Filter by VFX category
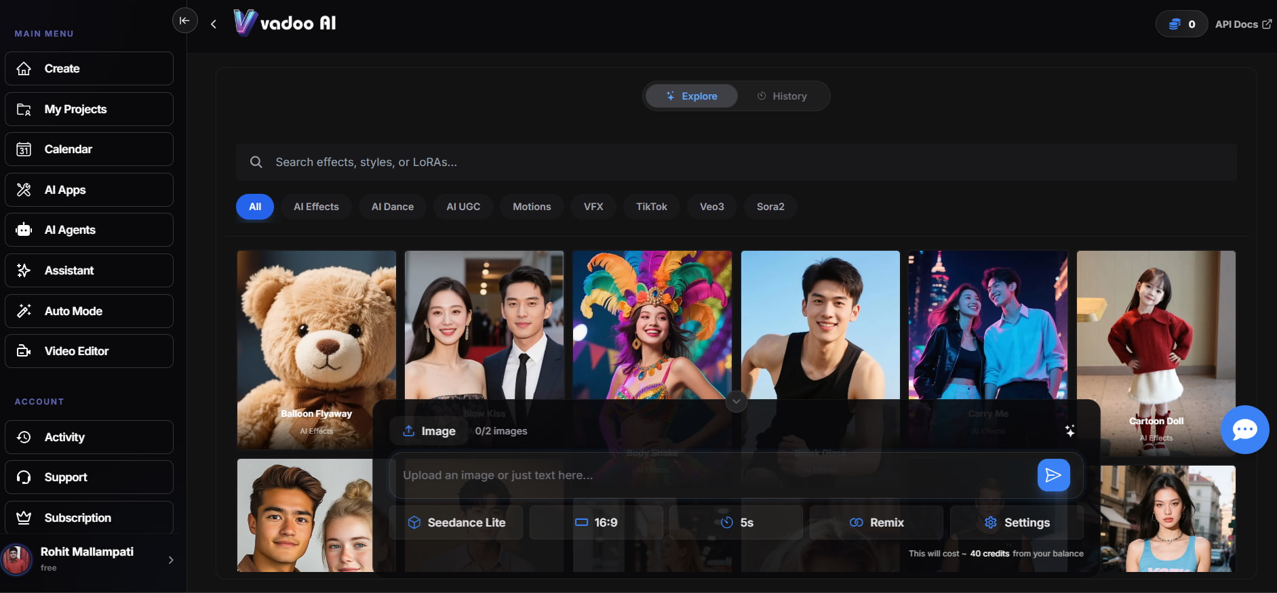 (x=593, y=207)
